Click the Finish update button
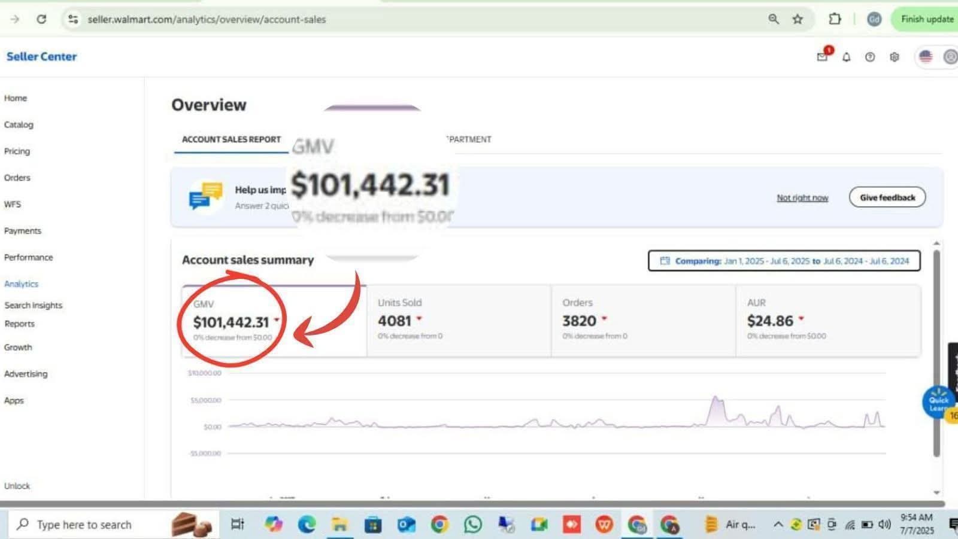 point(926,19)
